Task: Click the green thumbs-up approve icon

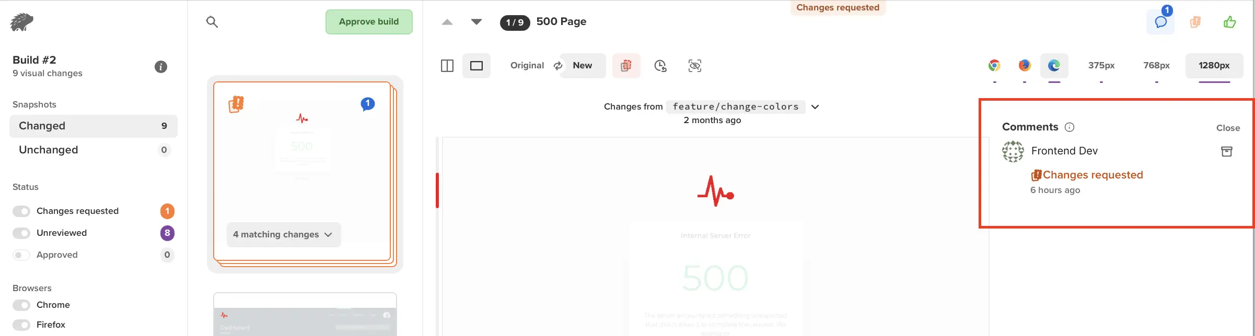Action: 1229,22
